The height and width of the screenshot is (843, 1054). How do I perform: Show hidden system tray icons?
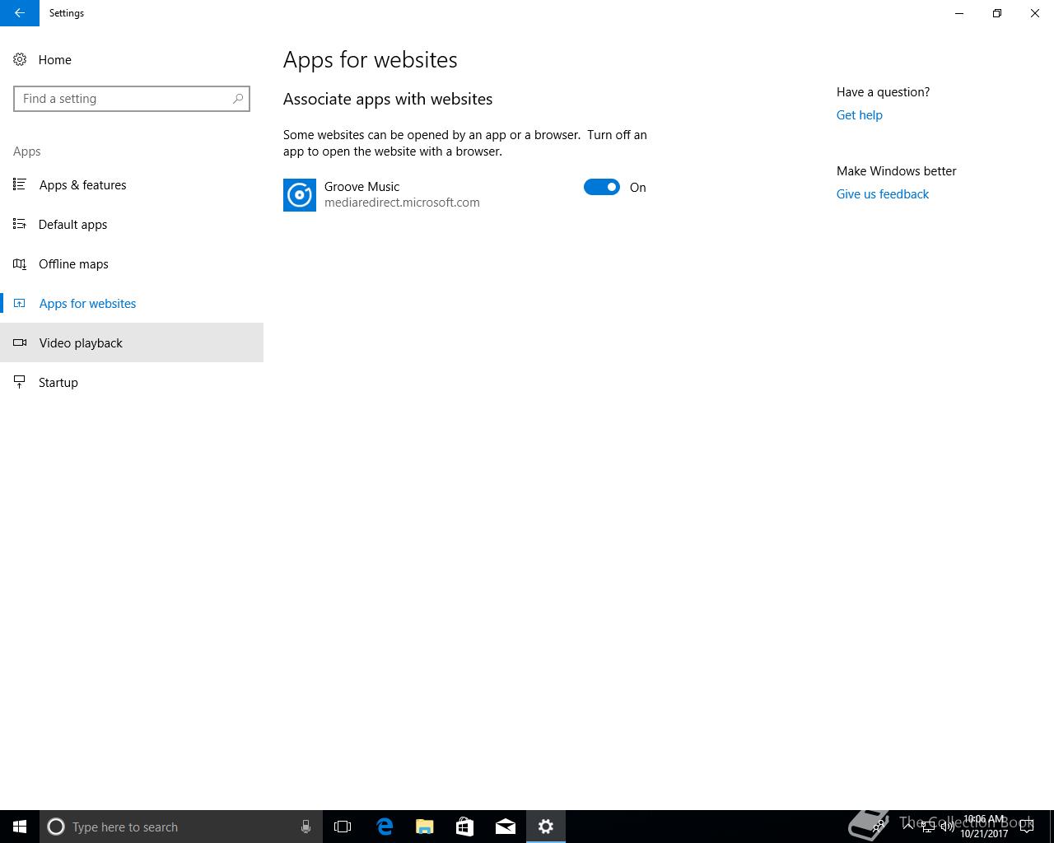909,827
